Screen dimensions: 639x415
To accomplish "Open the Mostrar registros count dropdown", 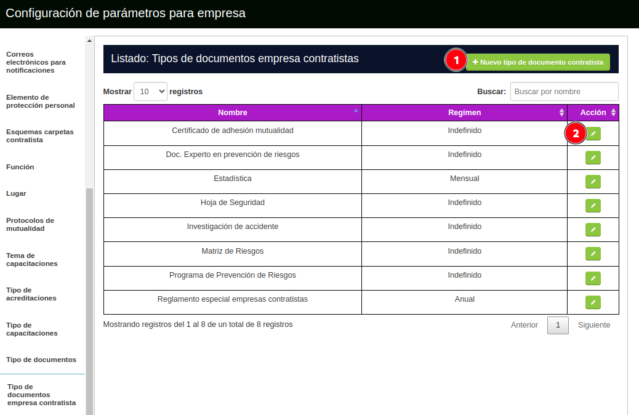I will click(150, 91).
